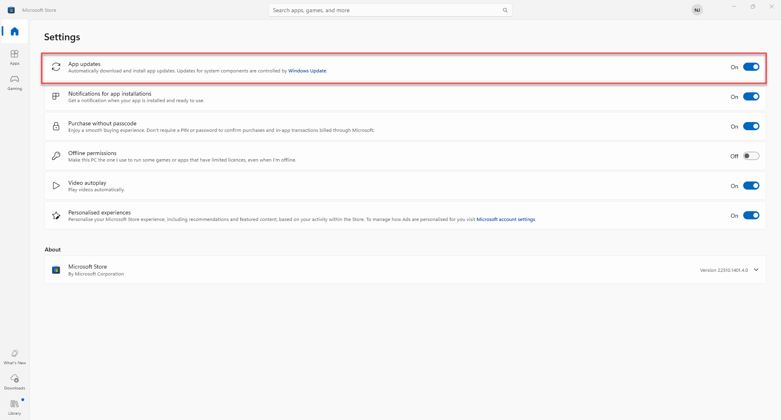The height and width of the screenshot is (420, 781).
Task: Click 'Offline permissions' title text
Action: click(92, 153)
